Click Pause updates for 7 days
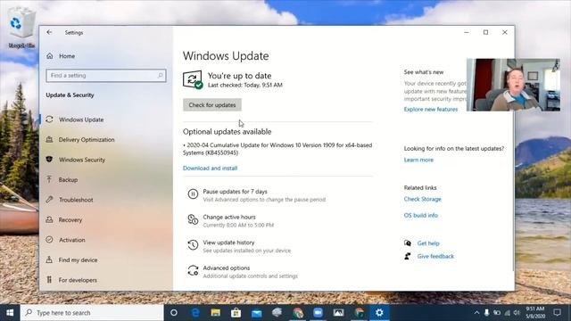Viewport: 571px width, 321px height. coord(235,192)
